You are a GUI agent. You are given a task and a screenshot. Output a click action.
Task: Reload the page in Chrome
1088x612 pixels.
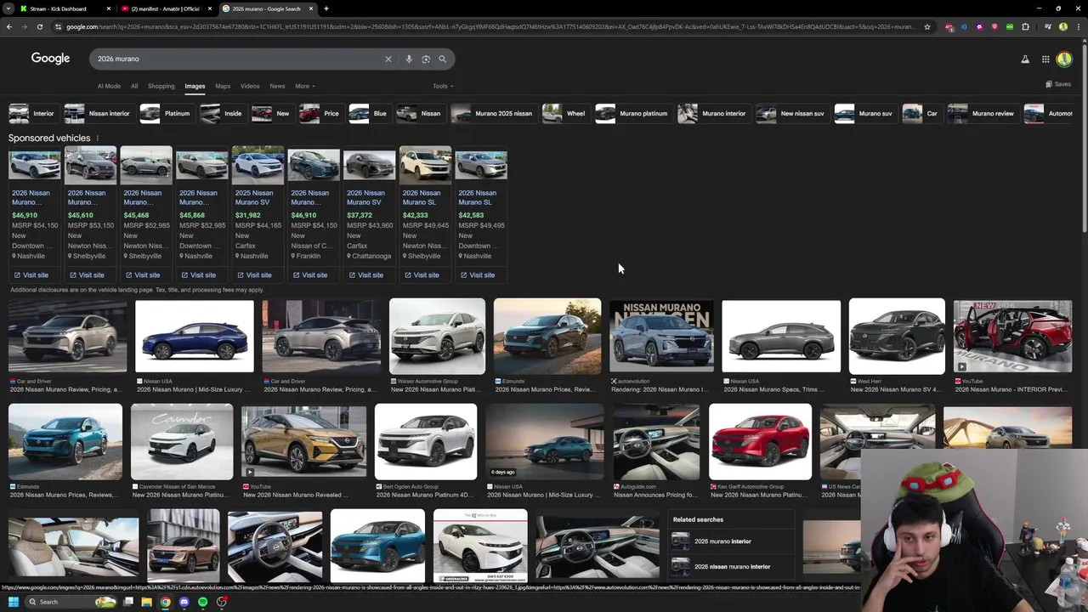coord(39,26)
